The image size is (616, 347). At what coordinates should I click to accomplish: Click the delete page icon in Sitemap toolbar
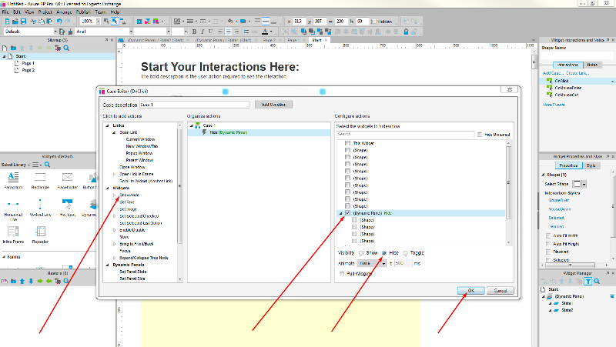click(x=58, y=48)
